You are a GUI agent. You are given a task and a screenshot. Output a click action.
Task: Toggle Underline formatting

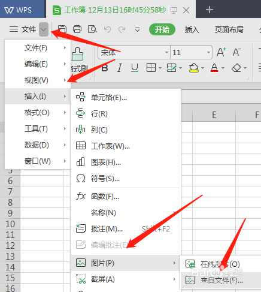tap(135, 68)
